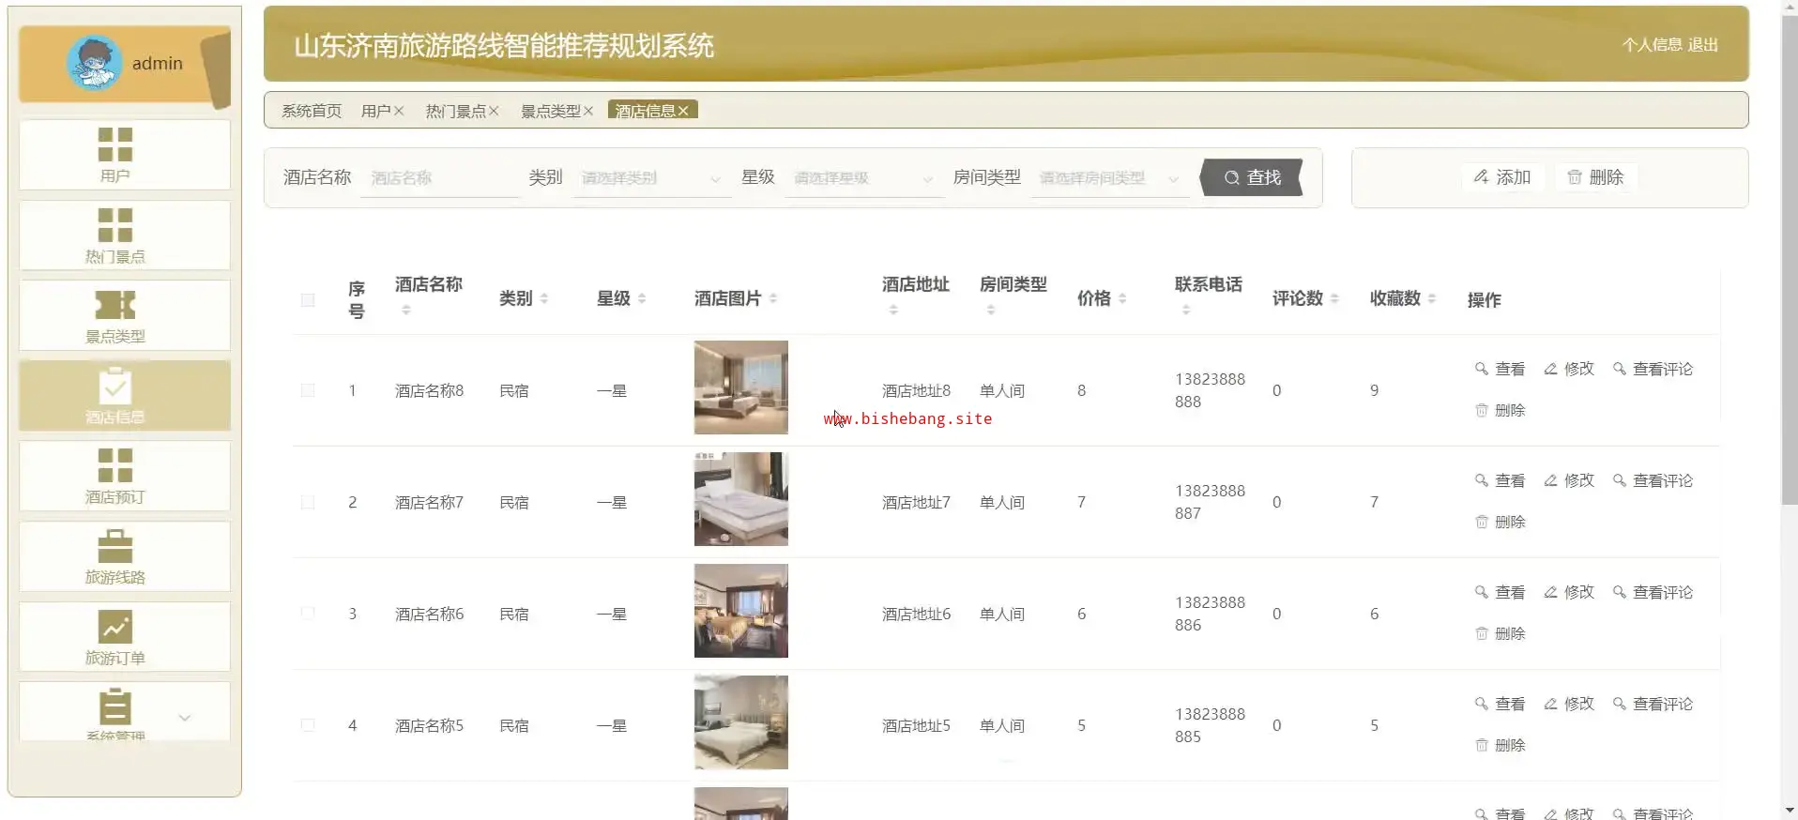Click the admin avatar picture
Screen dimensions: 1798x820
95,63
